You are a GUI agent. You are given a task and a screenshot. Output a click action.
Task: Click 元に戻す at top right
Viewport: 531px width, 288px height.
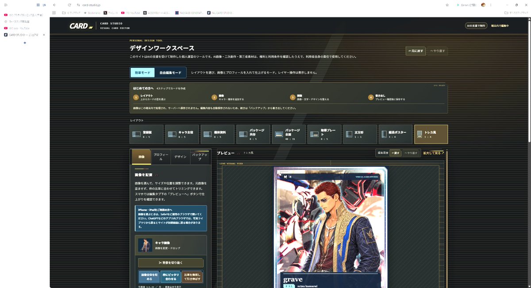416,51
